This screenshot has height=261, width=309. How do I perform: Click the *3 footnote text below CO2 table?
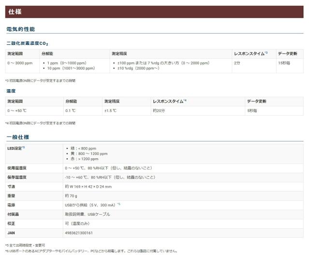[41, 81]
